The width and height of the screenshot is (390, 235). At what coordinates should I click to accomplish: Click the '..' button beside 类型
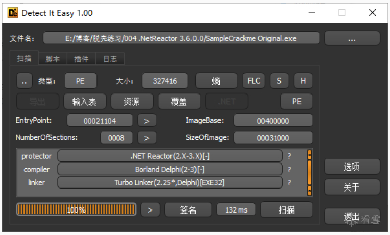click(x=25, y=81)
